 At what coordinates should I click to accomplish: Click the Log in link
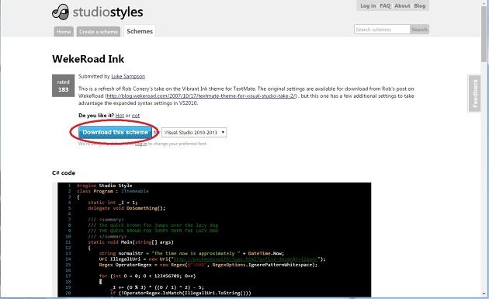tap(368, 6)
